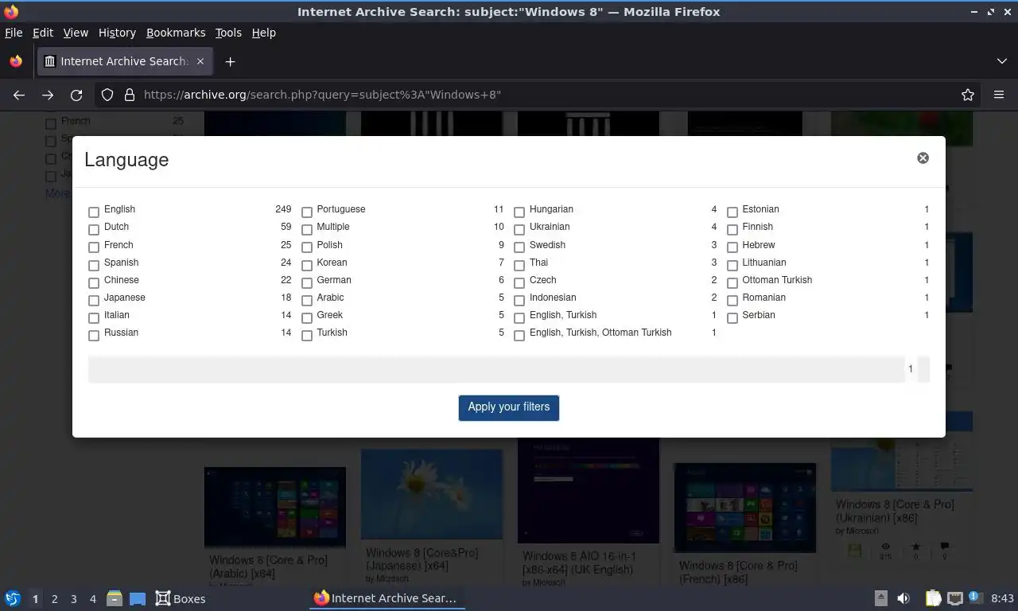Open Windows 8 Arabic x64 thumbnail
The height and width of the screenshot is (611, 1018).
[x=275, y=507]
